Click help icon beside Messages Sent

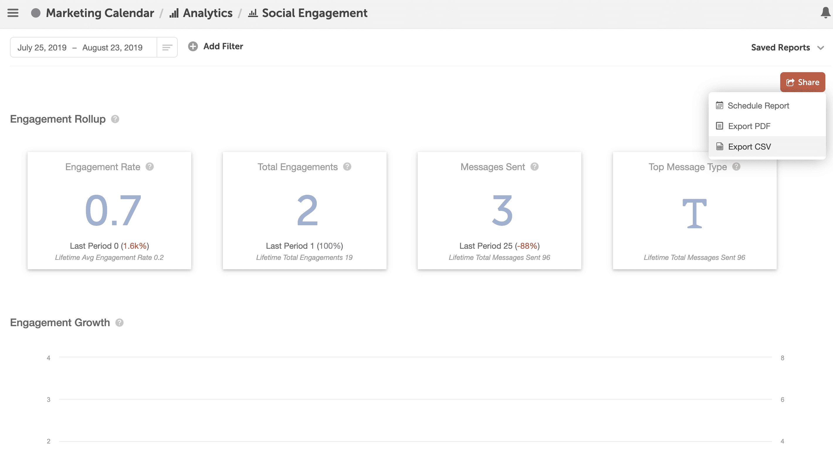point(534,167)
